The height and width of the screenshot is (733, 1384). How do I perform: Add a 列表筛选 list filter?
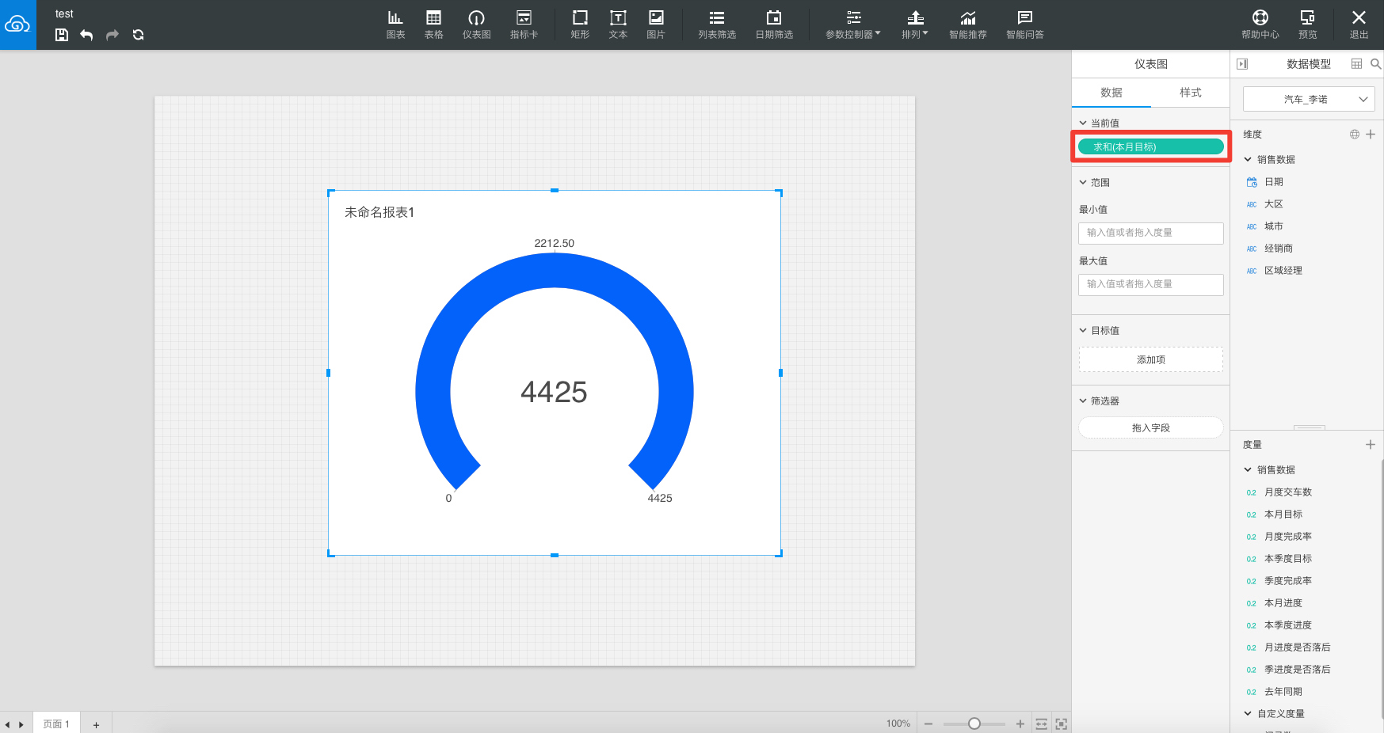(x=717, y=25)
